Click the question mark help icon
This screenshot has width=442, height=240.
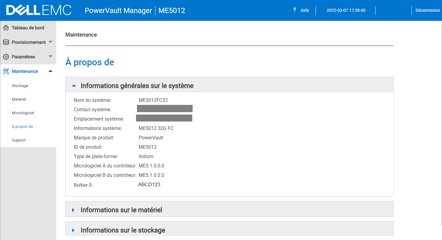[x=294, y=10]
